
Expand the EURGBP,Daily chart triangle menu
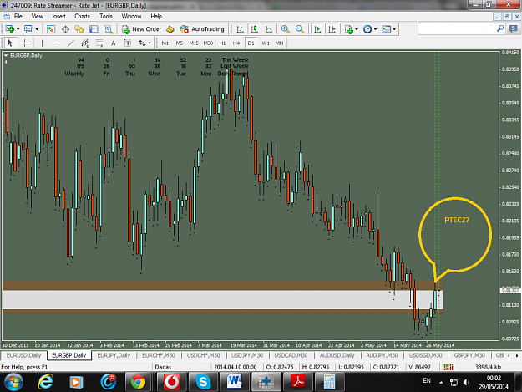(6, 56)
